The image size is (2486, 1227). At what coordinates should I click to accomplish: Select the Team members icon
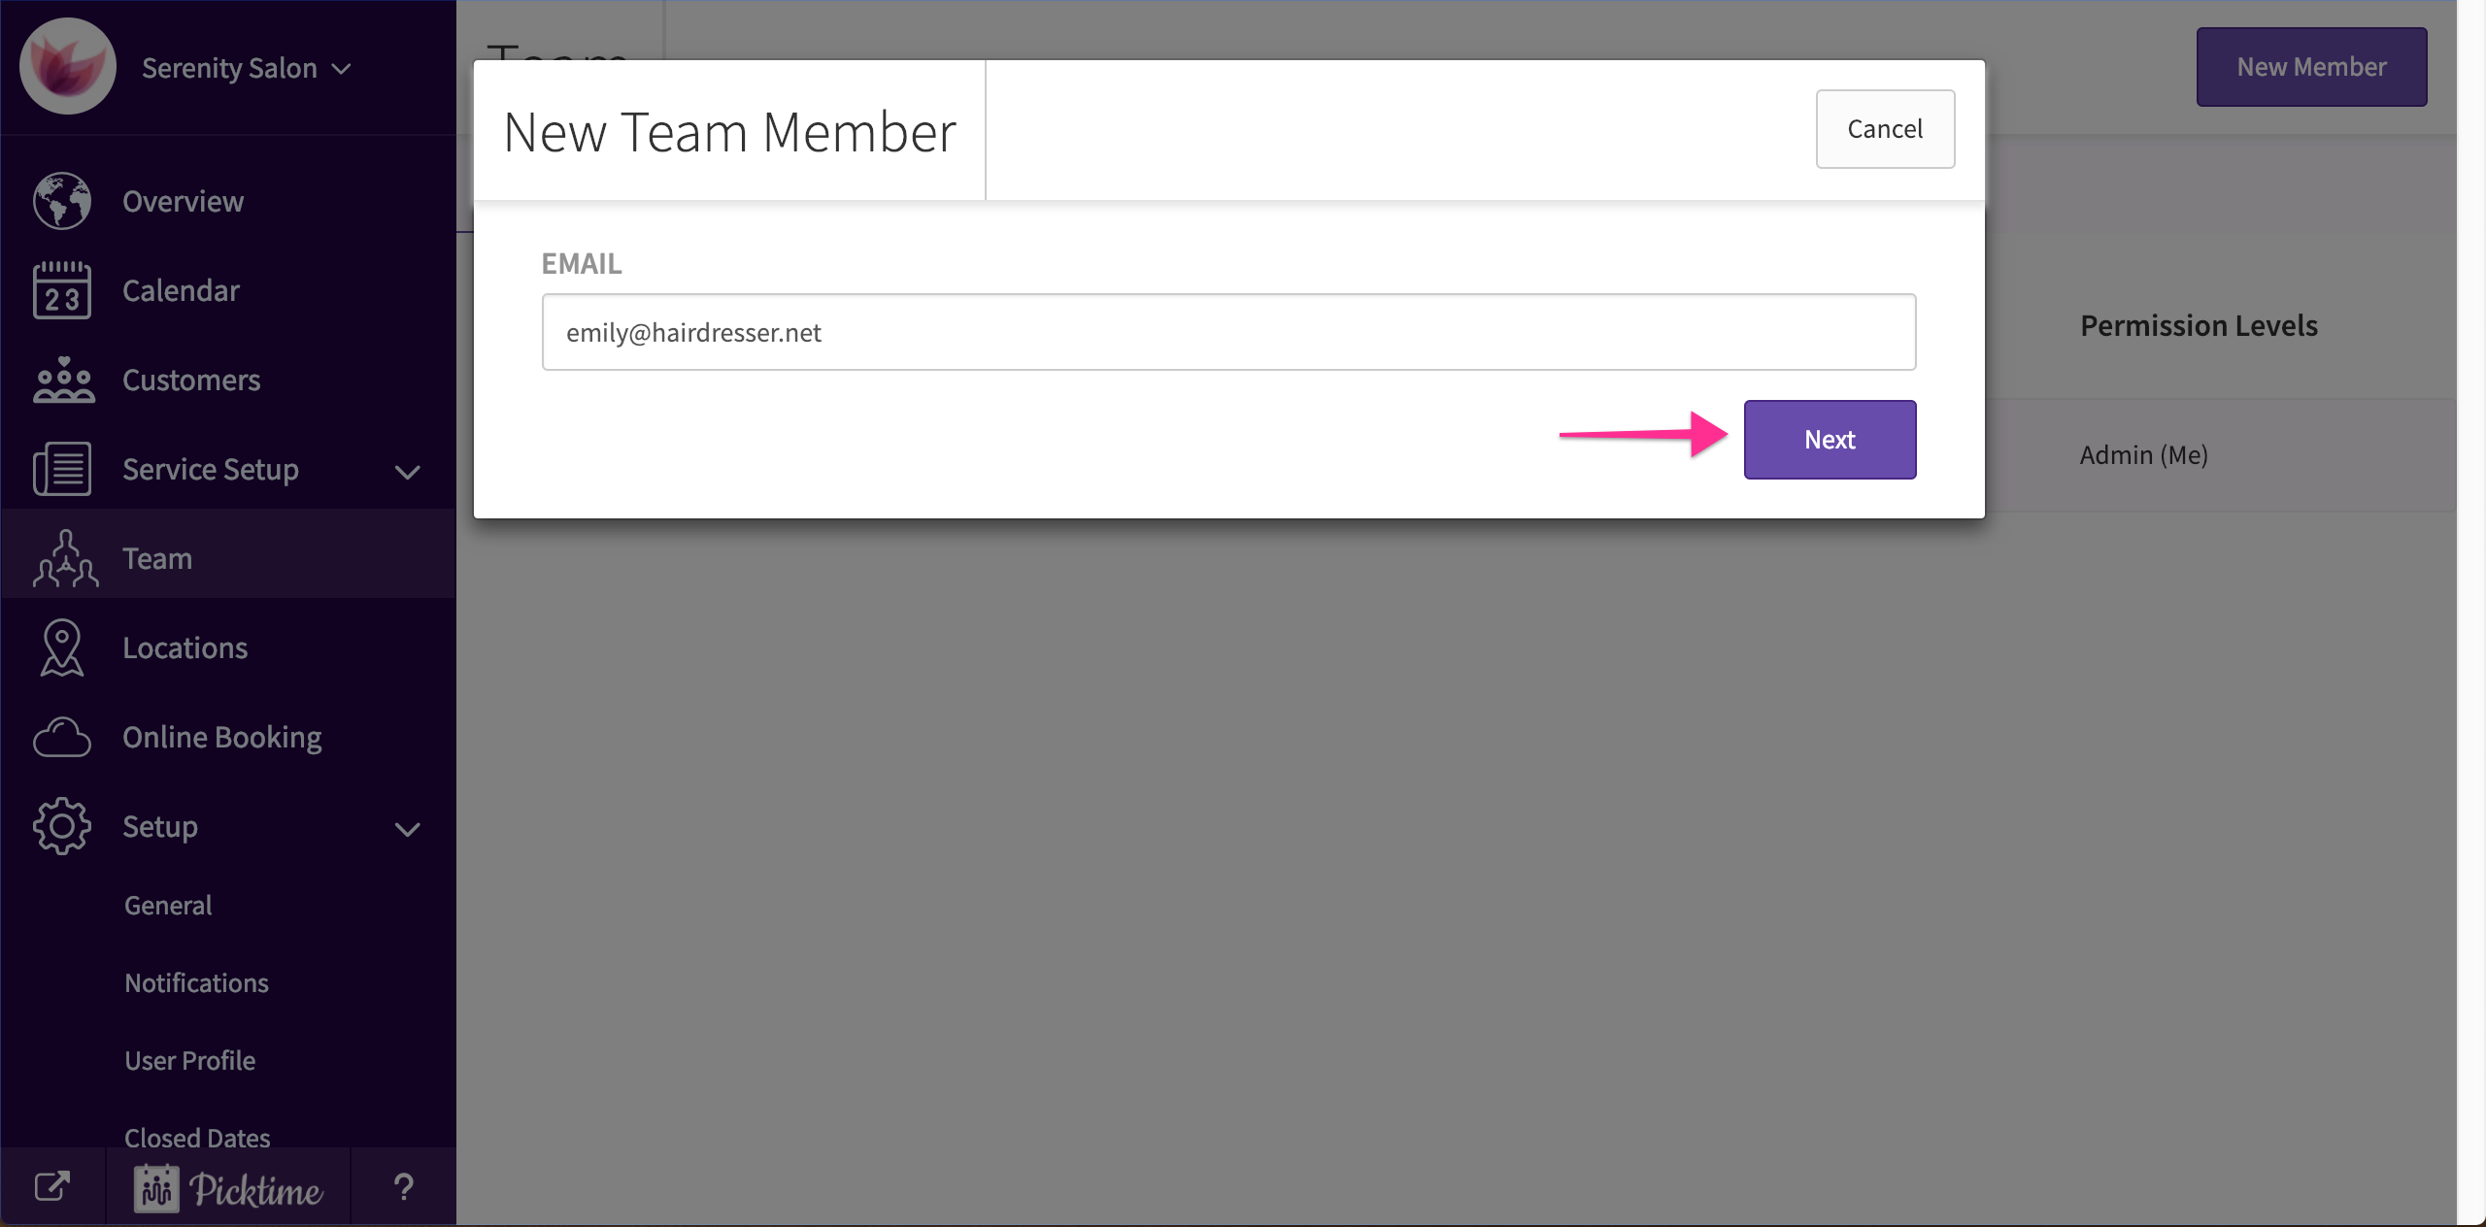click(65, 558)
